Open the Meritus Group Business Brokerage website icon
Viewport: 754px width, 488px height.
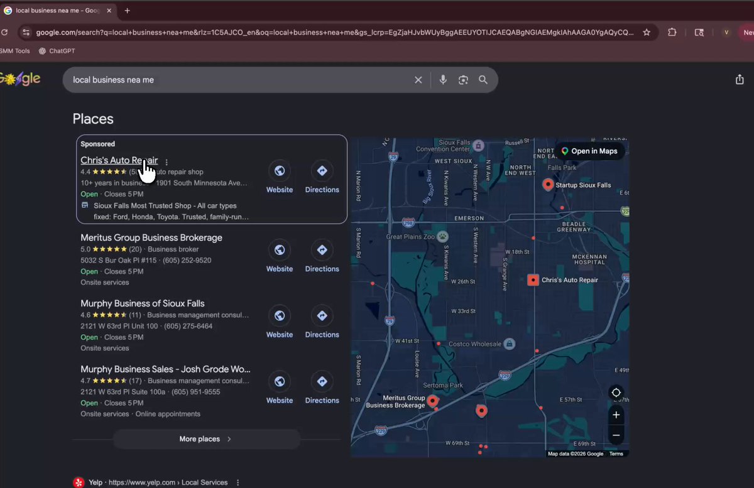pos(280,249)
